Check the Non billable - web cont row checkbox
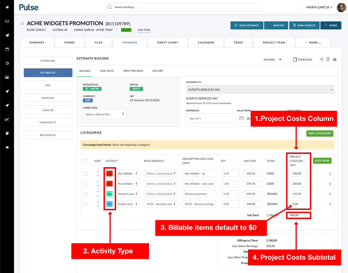The height and width of the screenshot is (273, 348). click(x=85, y=184)
